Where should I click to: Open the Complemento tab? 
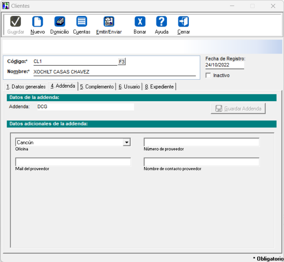click(x=97, y=87)
